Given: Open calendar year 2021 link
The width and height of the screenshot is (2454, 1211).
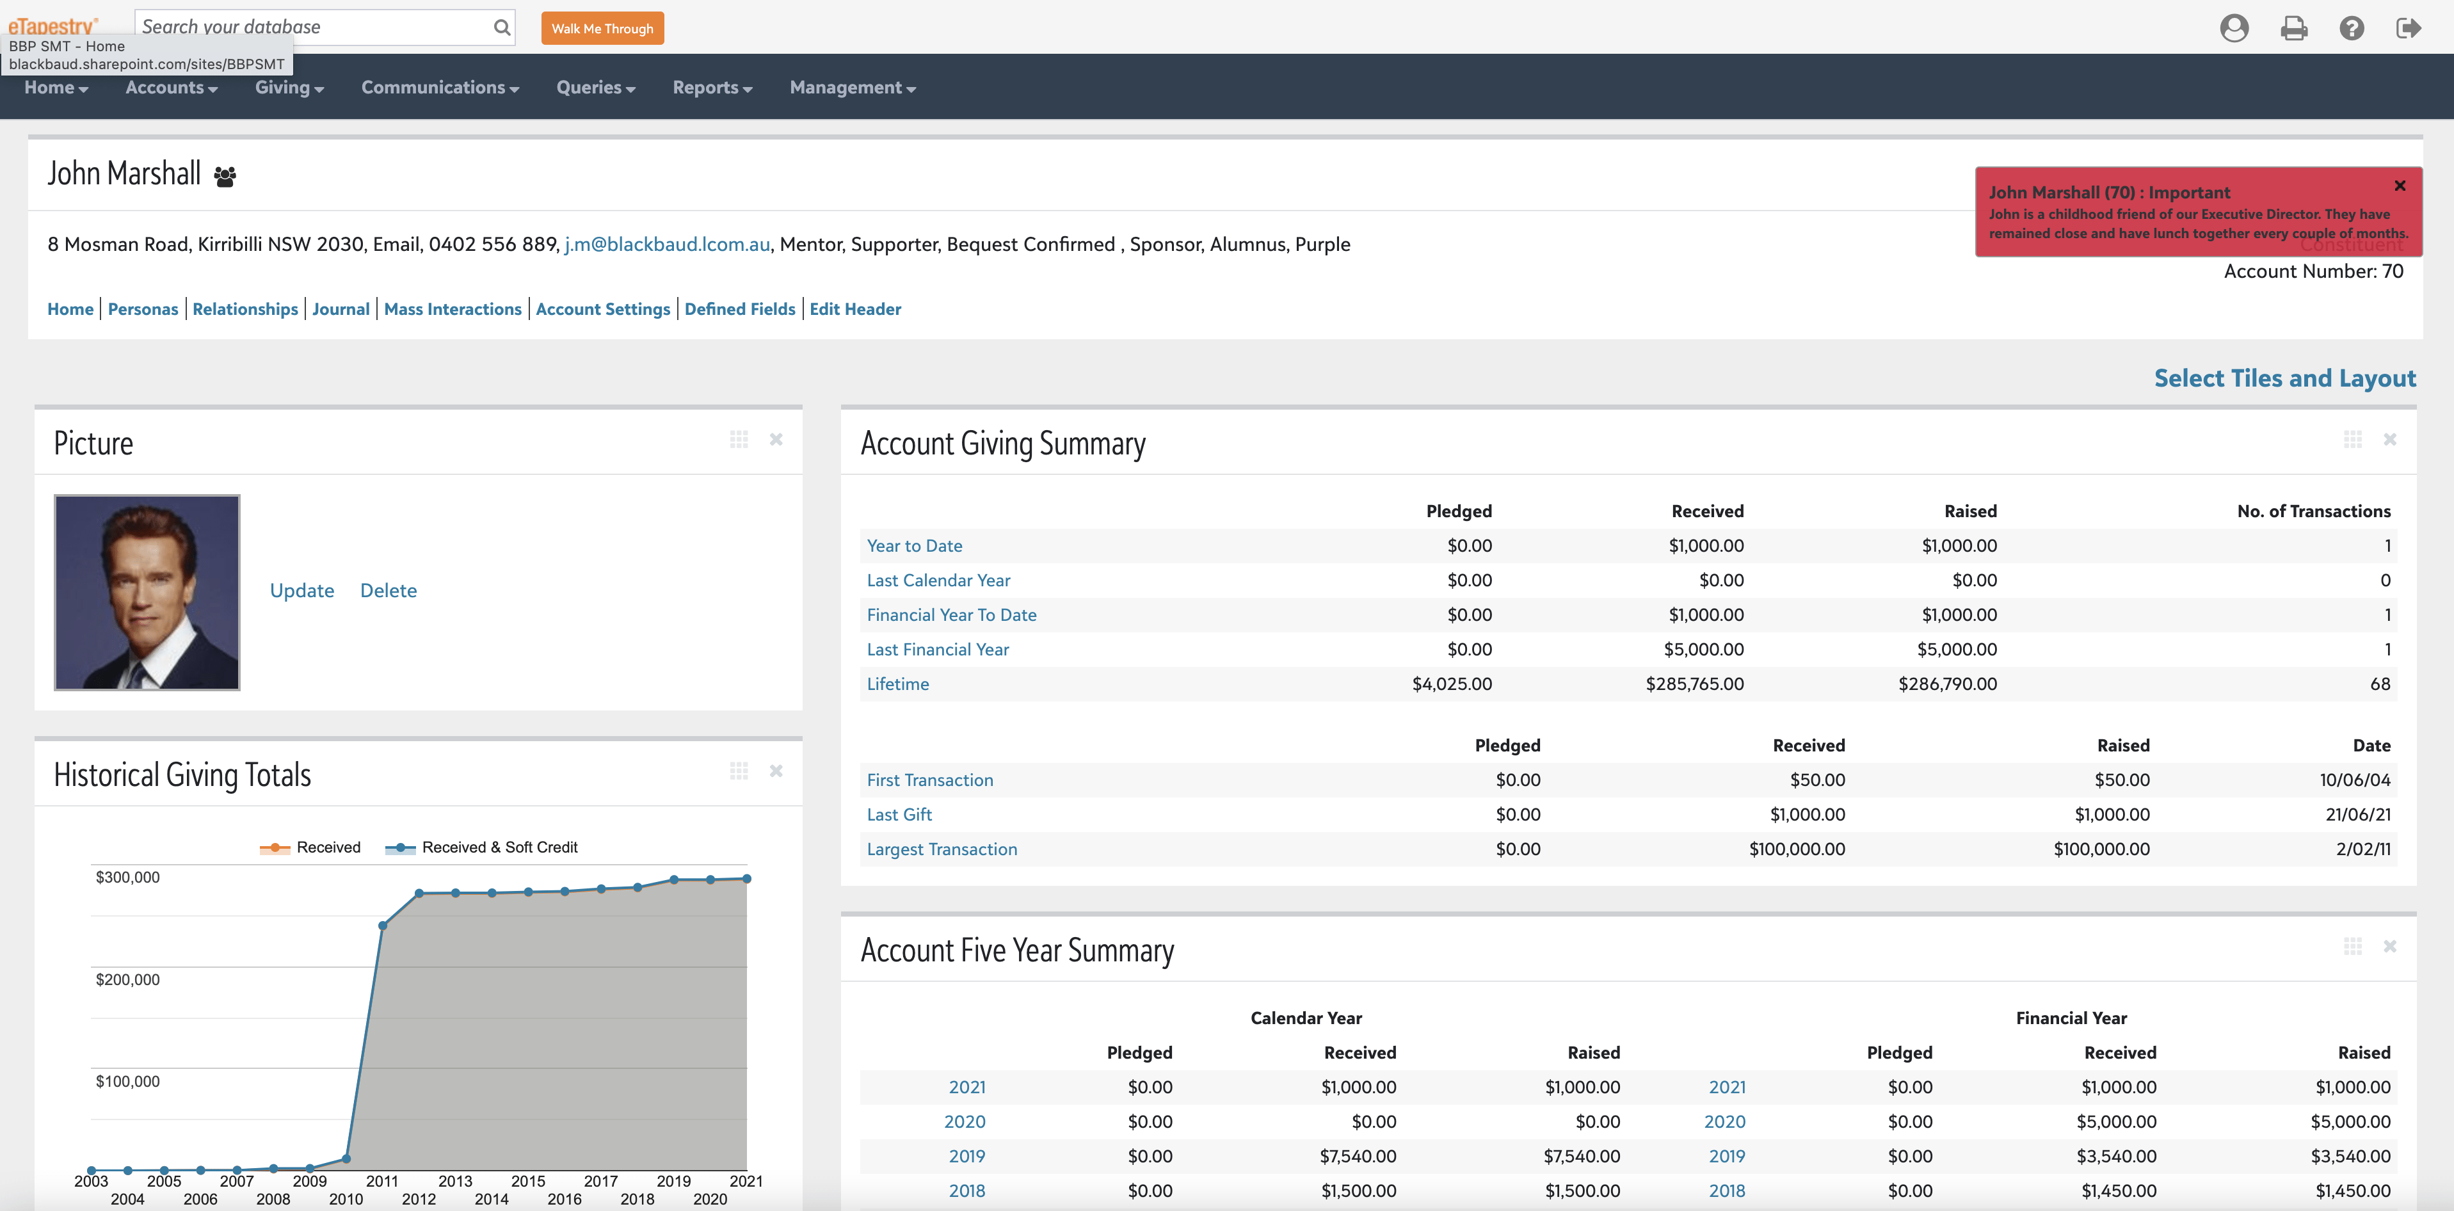Looking at the screenshot, I should point(967,1087).
